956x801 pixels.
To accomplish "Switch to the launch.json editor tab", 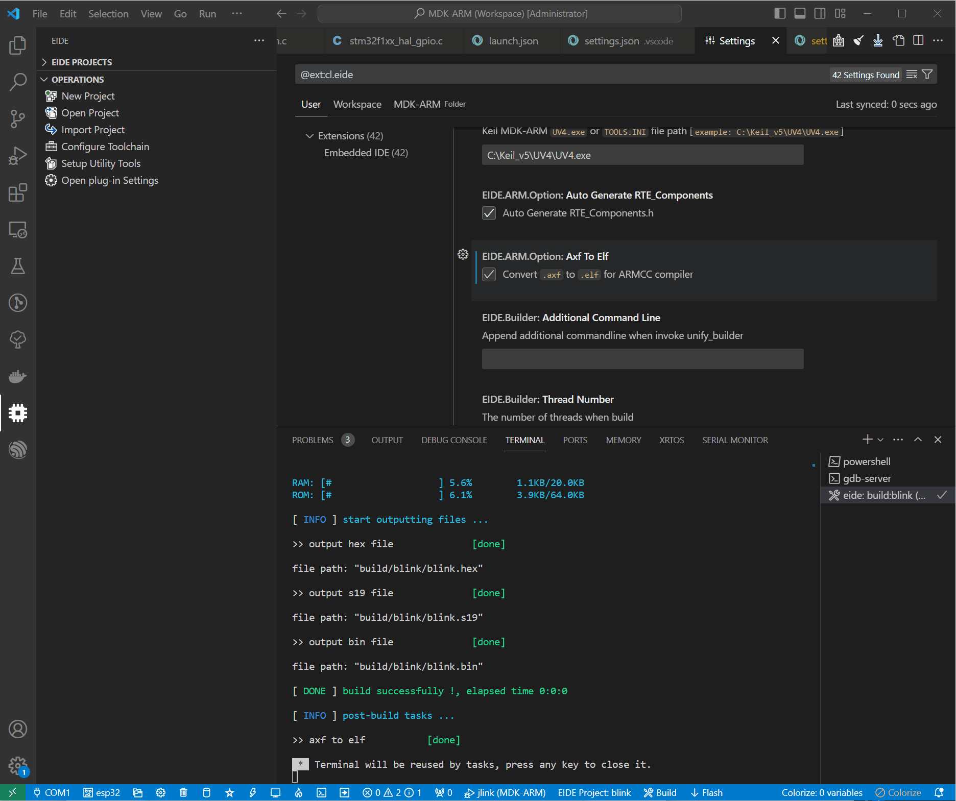I will 513,41.
